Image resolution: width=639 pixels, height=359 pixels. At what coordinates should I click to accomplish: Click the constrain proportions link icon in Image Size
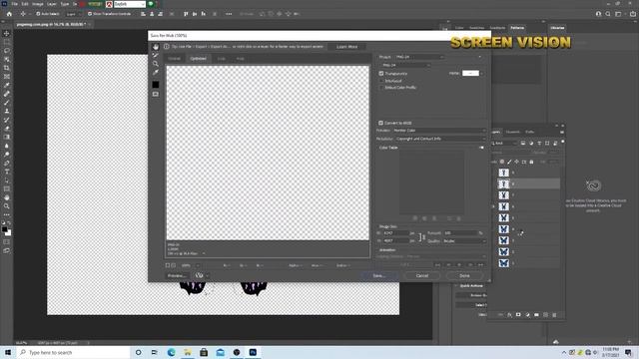point(421,237)
